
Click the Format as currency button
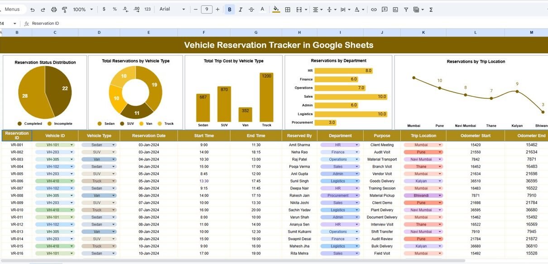105,9
